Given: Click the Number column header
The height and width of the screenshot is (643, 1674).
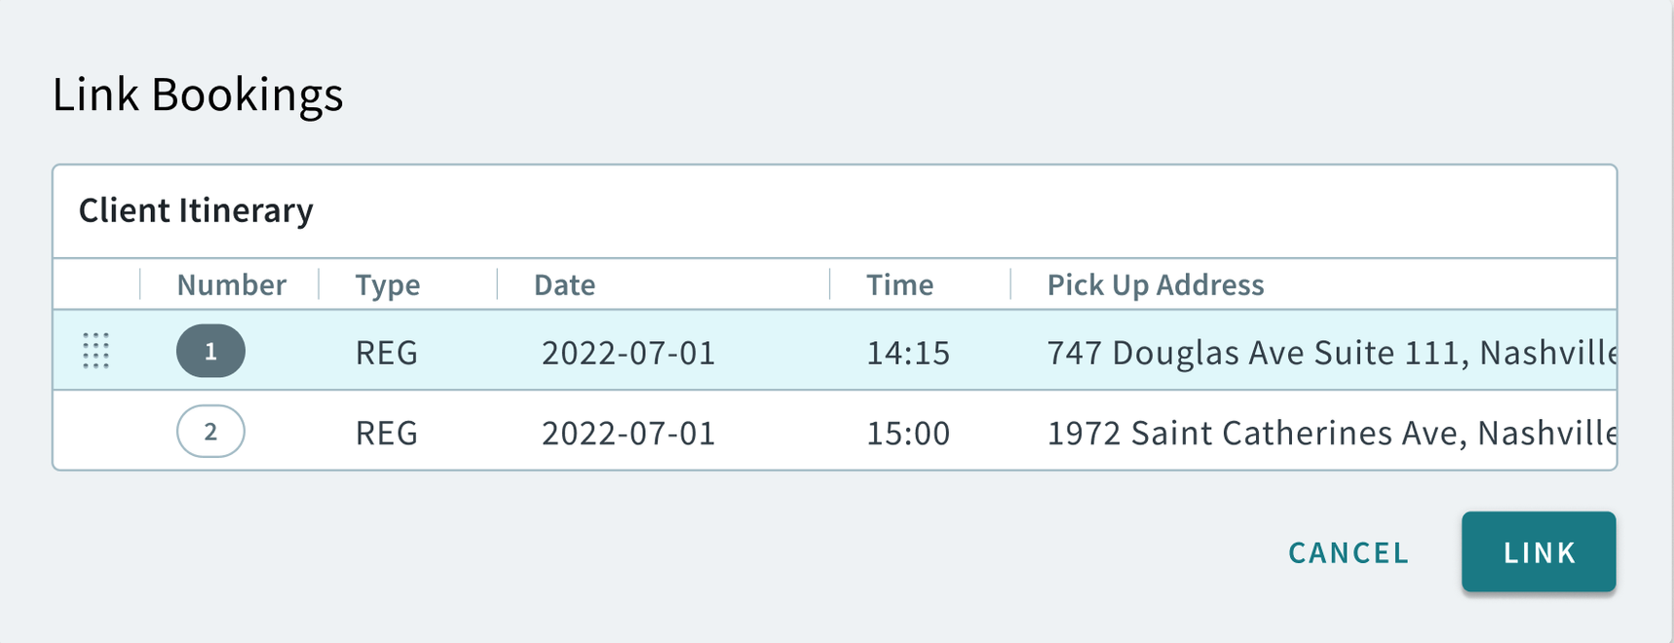Looking at the screenshot, I should [231, 284].
